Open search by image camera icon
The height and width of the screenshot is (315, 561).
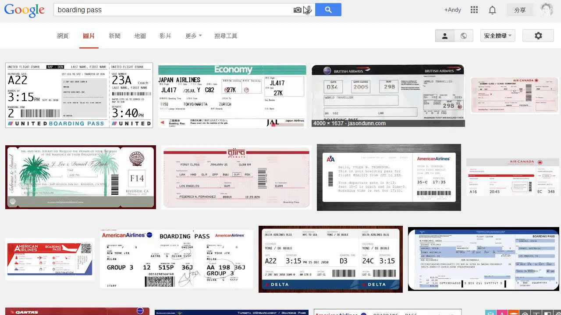298,10
